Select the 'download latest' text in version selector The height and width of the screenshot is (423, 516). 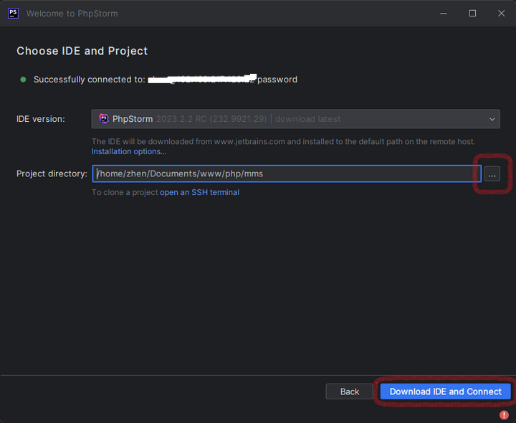[x=307, y=119]
